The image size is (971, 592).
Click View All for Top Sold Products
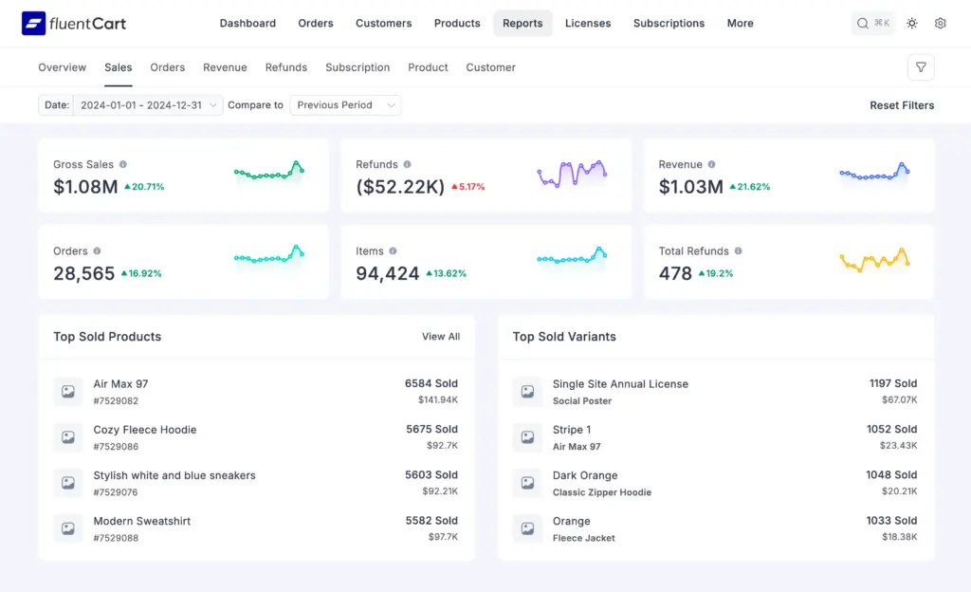(441, 337)
